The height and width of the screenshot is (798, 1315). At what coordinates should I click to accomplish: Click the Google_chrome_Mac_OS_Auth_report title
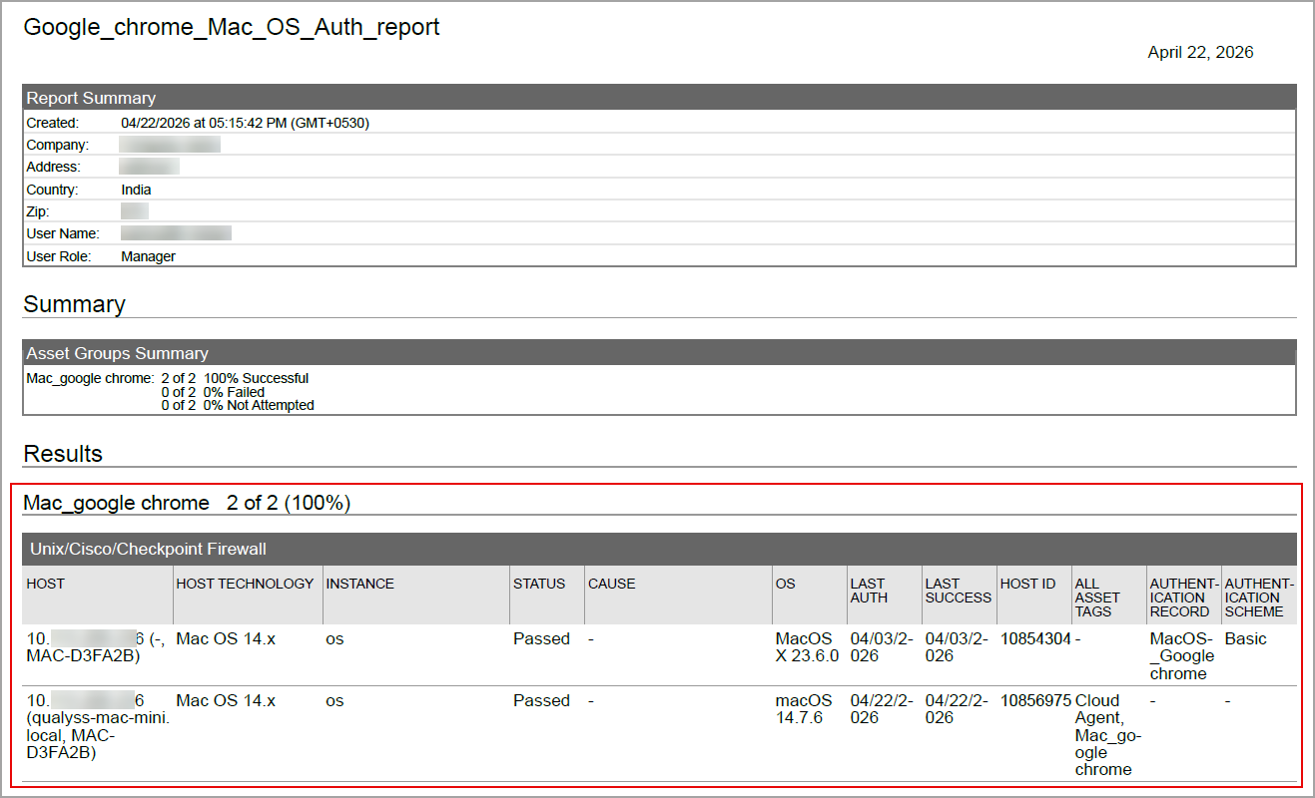tap(232, 27)
